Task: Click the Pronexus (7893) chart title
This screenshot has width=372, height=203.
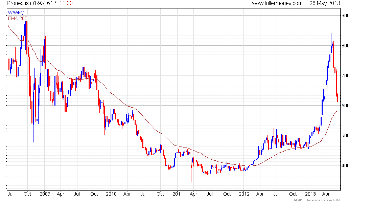Action: (x=26, y=3)
